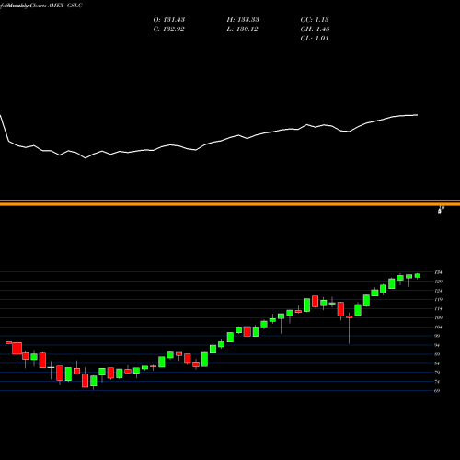
Task: Select the close value 'C: 132.92'
Action: click(x=169, y=29)
